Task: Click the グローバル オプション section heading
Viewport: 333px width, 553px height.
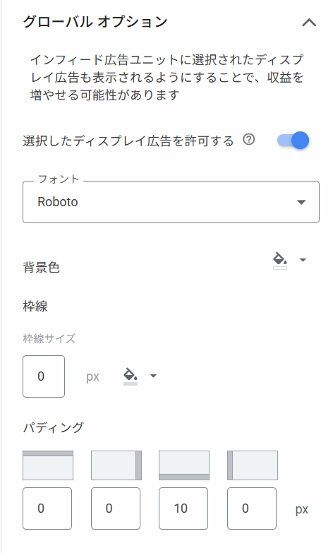Action: [95, 22]
